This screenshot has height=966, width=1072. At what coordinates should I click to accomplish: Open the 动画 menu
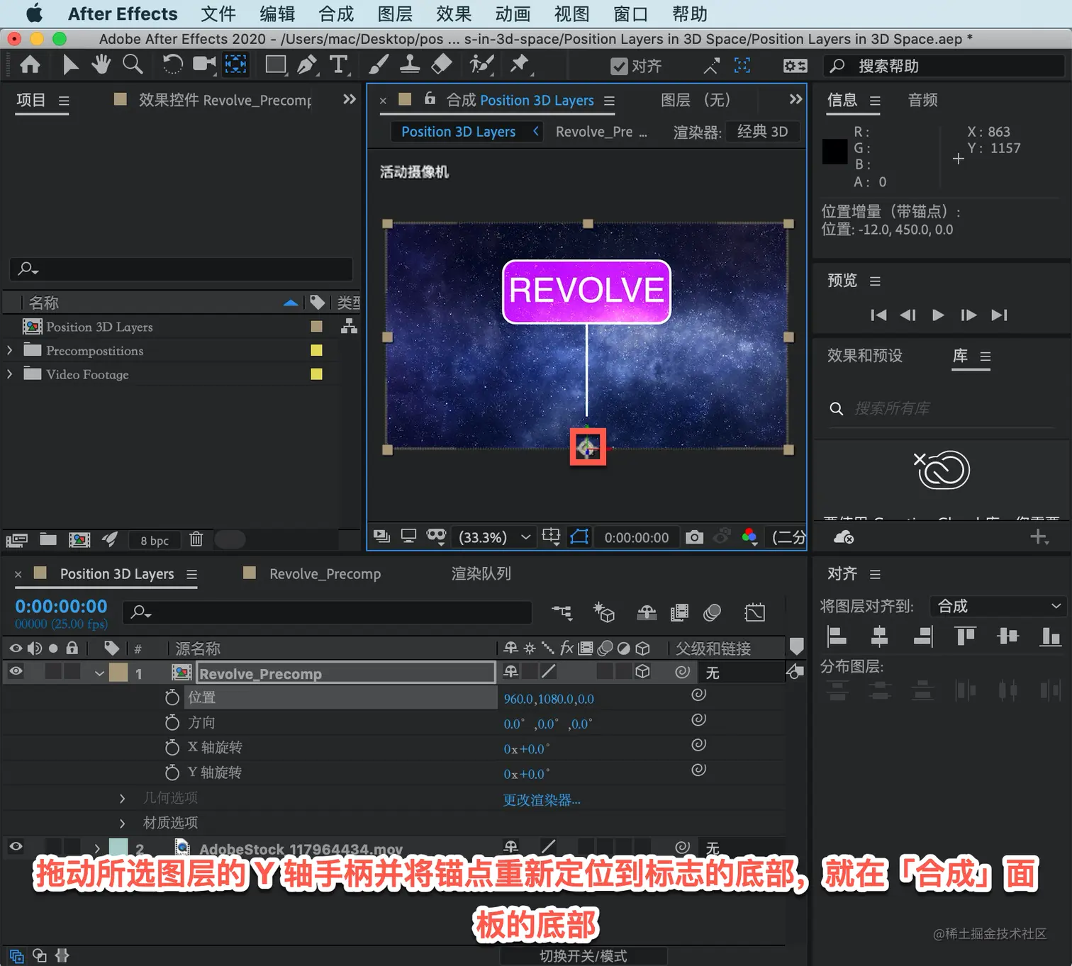(x=513, y=14)
